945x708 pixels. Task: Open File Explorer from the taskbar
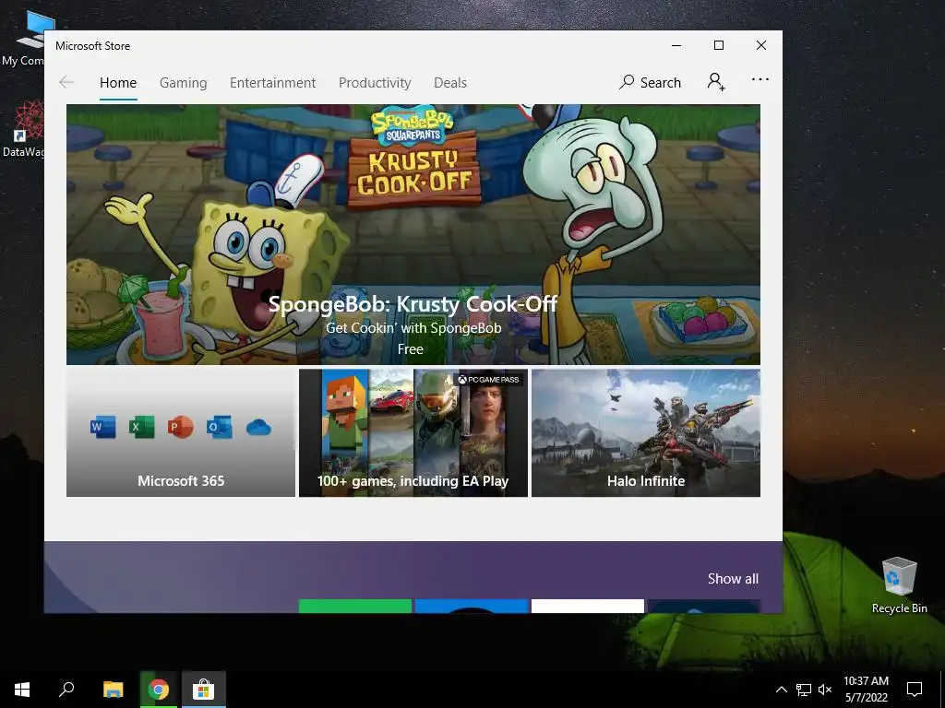pos(113,690)
